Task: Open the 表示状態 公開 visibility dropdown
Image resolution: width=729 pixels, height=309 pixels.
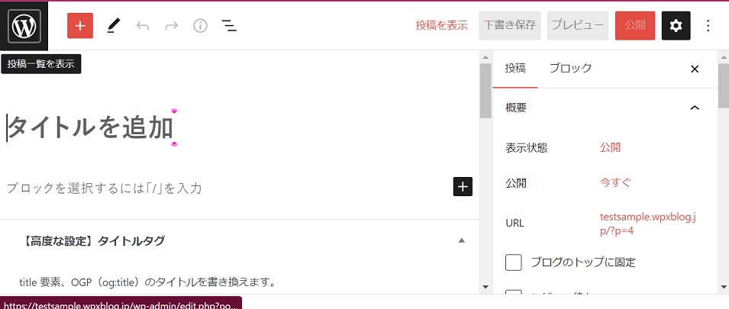Action: coord(610,147)
